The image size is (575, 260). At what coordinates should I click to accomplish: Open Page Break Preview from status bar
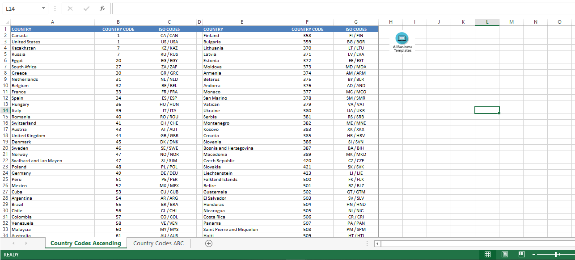521,254
